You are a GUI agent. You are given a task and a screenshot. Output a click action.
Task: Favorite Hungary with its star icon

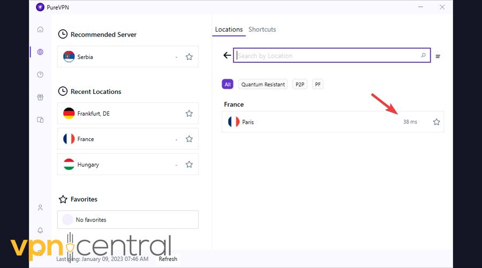189,165
